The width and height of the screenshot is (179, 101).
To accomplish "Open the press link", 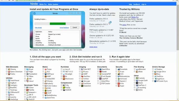I will coord(124,25).
